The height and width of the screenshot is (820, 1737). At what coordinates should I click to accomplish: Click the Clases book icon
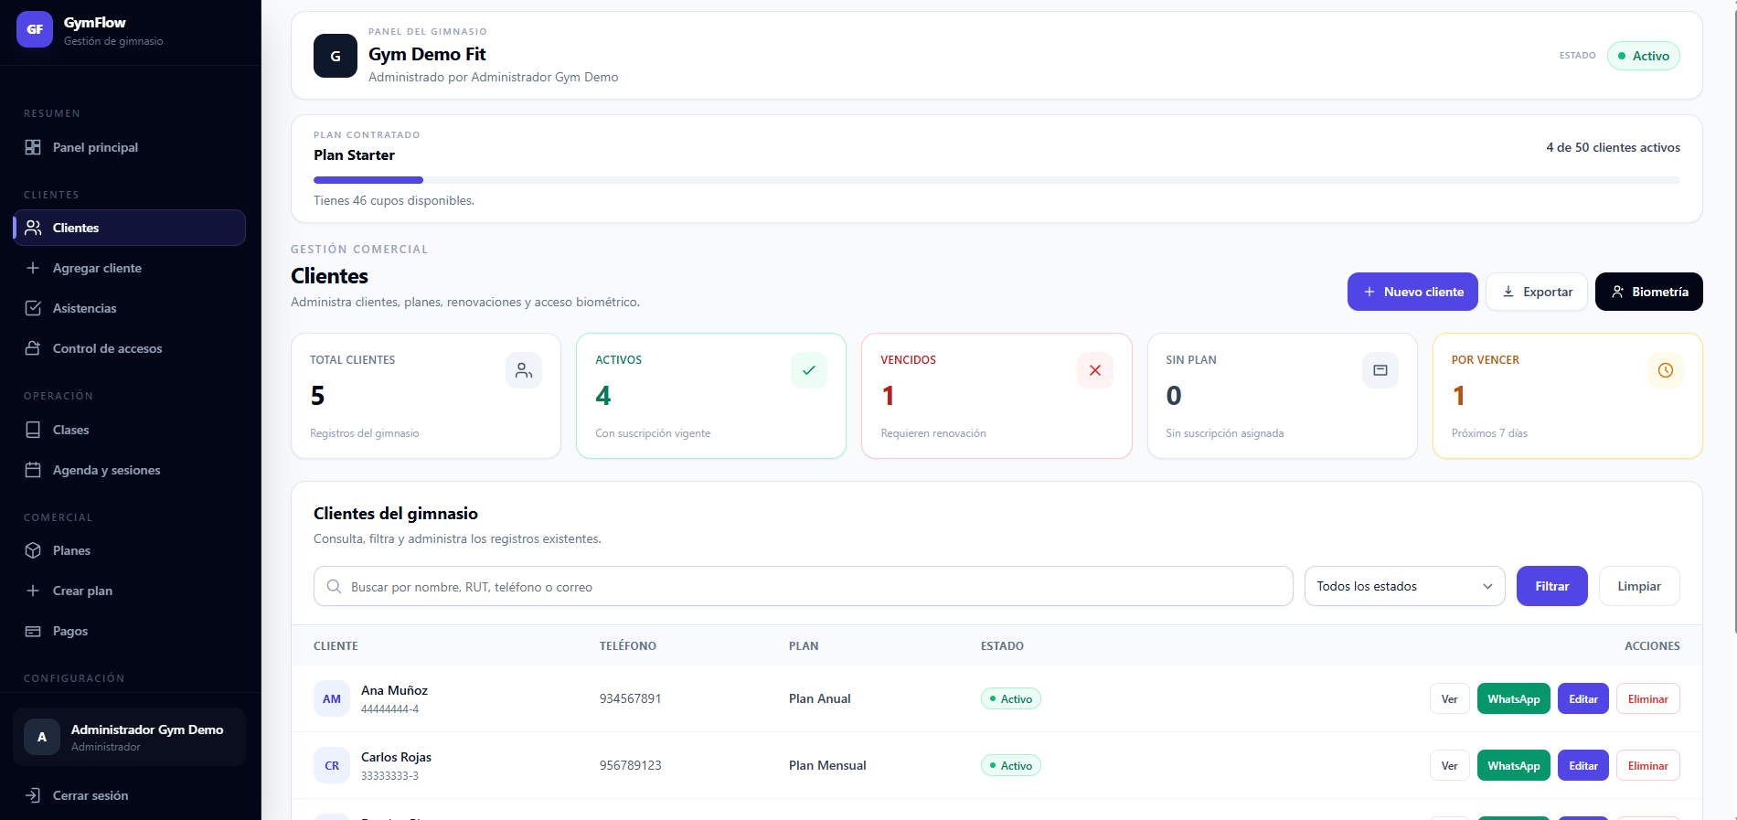[x=33, y=430]
